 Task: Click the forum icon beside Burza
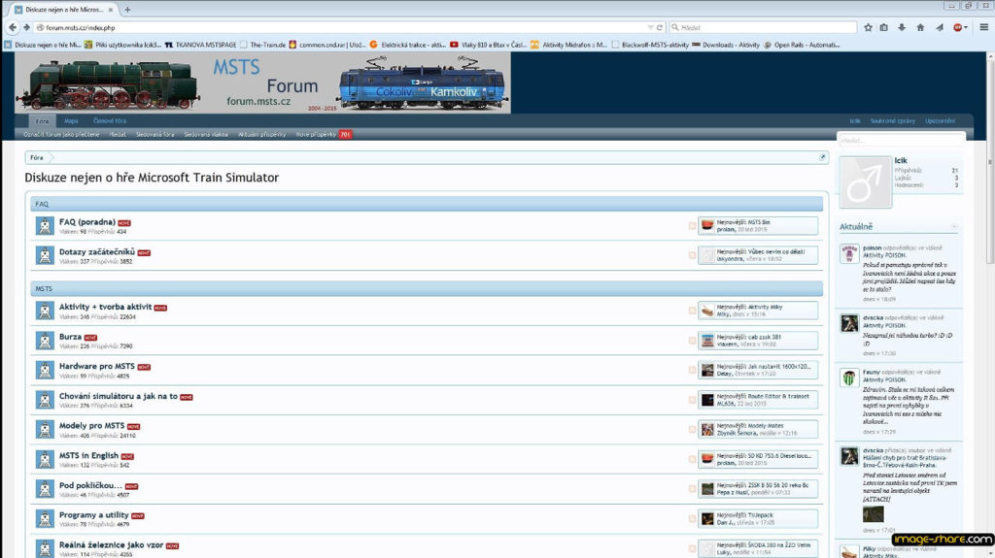click(x=45, y=341)
